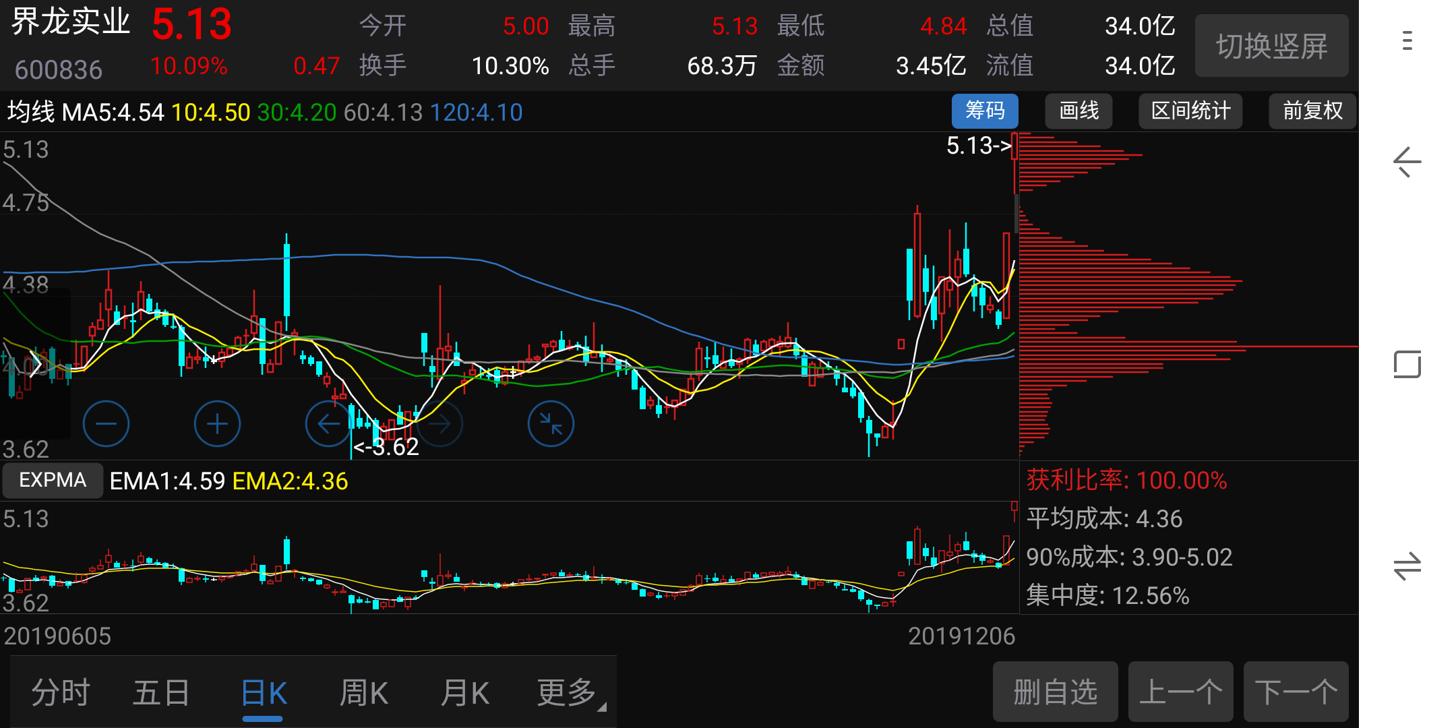
Task: Select the 月K tab
Action: pos(464,692)
